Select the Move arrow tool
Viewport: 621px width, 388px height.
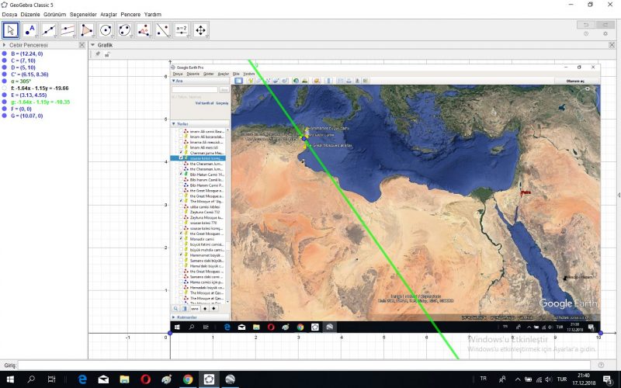(x=11, y=30)
